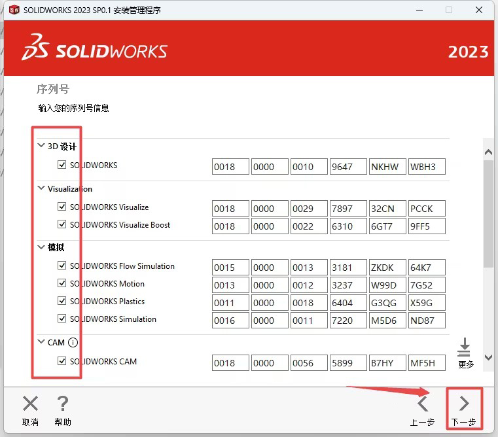
Task: Click Visualize serial field PCCK
Action: (x=427, y=208)
